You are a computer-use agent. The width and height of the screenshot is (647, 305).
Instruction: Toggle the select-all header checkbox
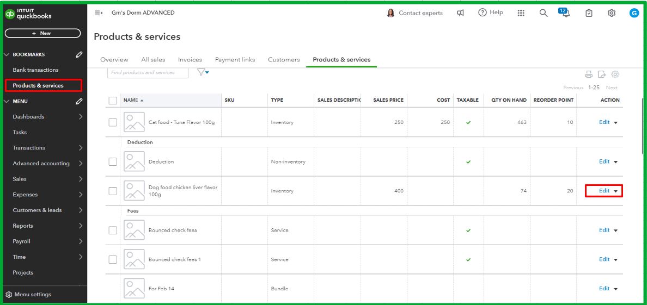point(113,100)
